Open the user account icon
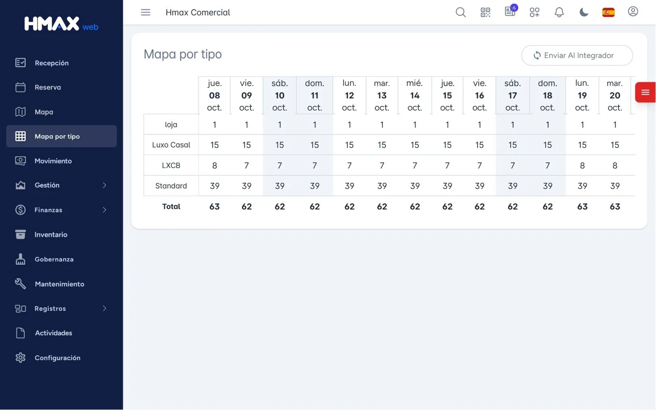This screenshot has width=656, height=410. tap(633, 12)
